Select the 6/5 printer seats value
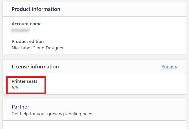The width and height of the screenshot is (189, 129). click(x=15, y=87)
